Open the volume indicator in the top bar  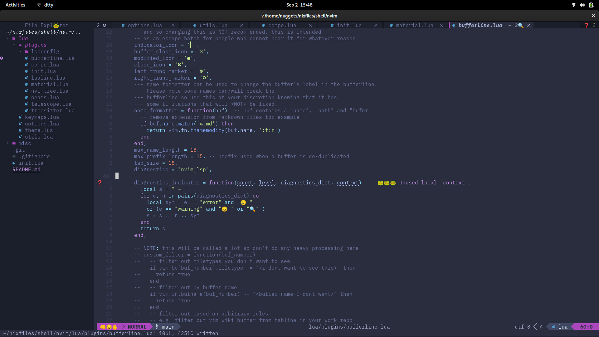[582, 5]
